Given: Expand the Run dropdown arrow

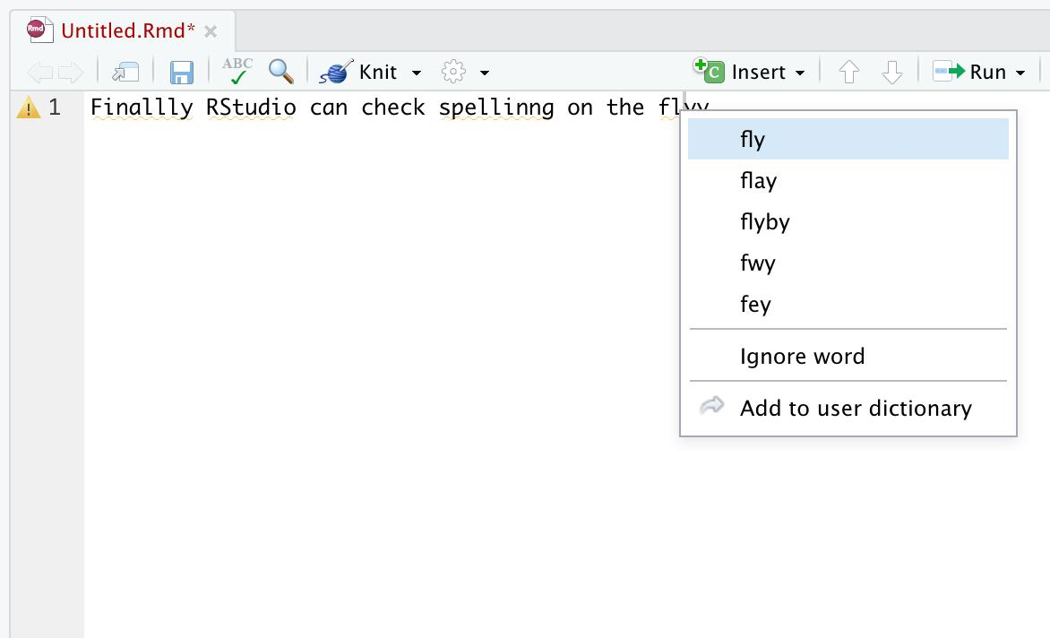Looking at the screenshot, I should pyautogui.click(x=1020, y=73).
